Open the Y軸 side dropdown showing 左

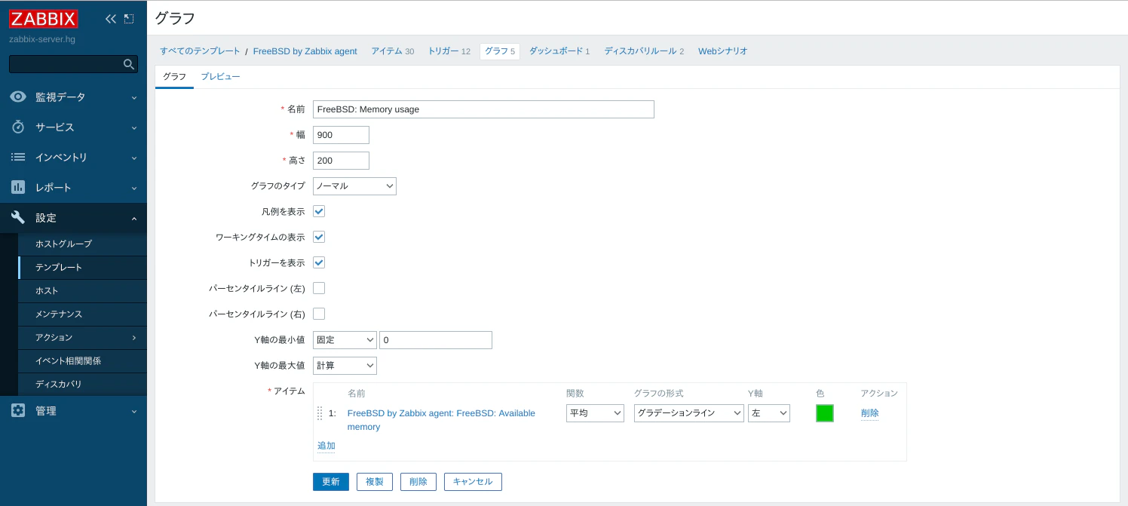pyautogui.click(x=769, y=413)
